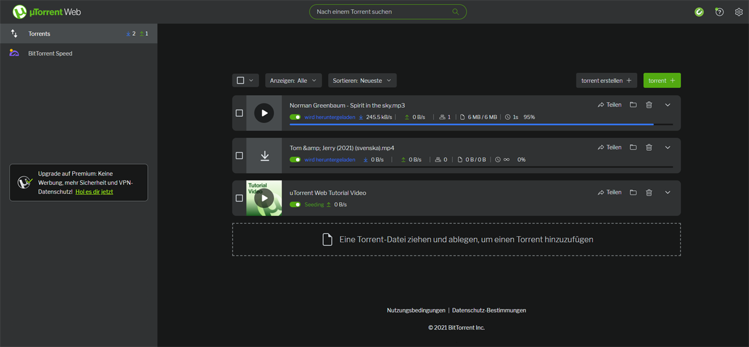Click the Torrents arrows sidebar icon
This screenshot has height=347, width=749.
coord(14,34)
